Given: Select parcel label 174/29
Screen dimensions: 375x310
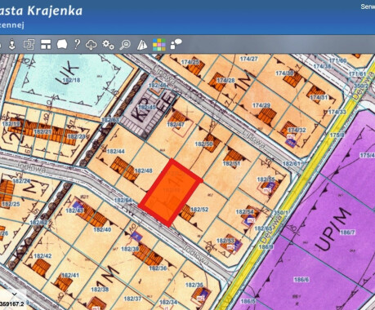Looking at the screenshot, I should click(261, 105).
